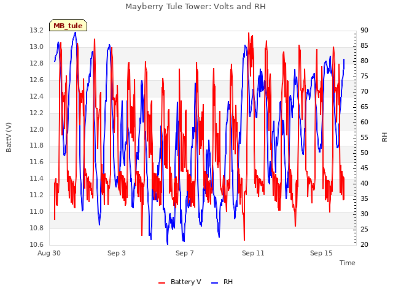Click the 12.6 left axis value
This screenshot has width=393, height=294.
pyautogui.click(x=37, y=80)
